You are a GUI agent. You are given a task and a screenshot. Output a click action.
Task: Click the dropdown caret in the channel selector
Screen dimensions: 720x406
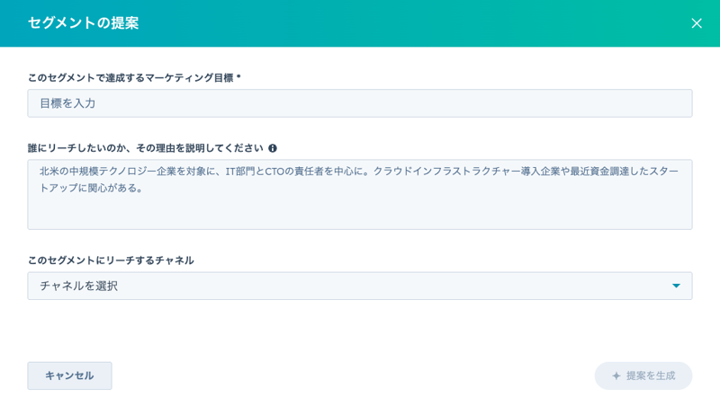676,286
